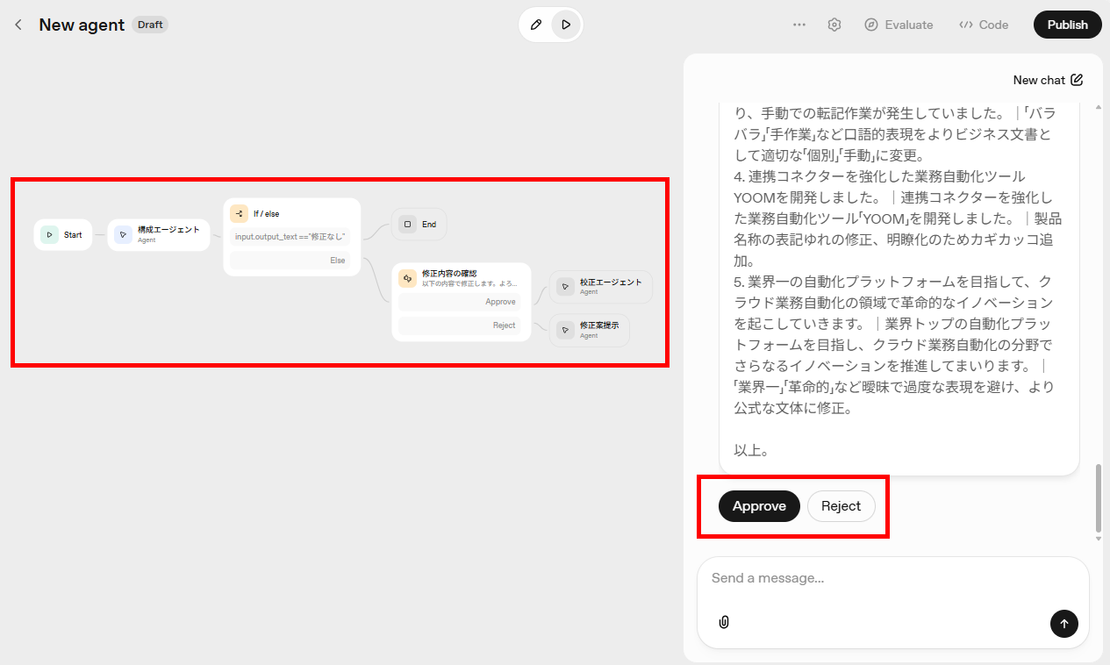Image resolution: width=1110 pixels, height=665 pixels.
Task: Click the 以上。 text in chat message
Action: (752, 450)
